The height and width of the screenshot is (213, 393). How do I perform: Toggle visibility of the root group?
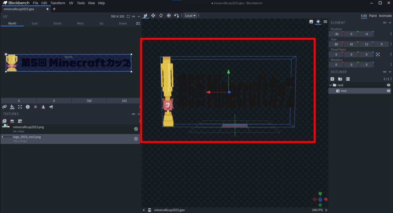(x=388, y=85)
